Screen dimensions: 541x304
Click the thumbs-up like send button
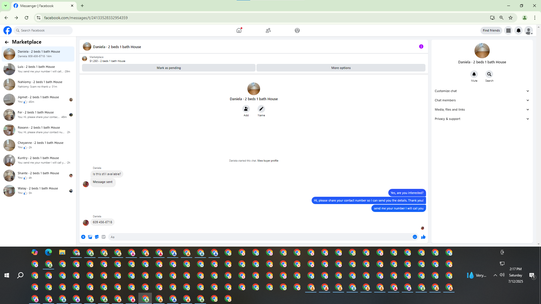coord(423,237)
